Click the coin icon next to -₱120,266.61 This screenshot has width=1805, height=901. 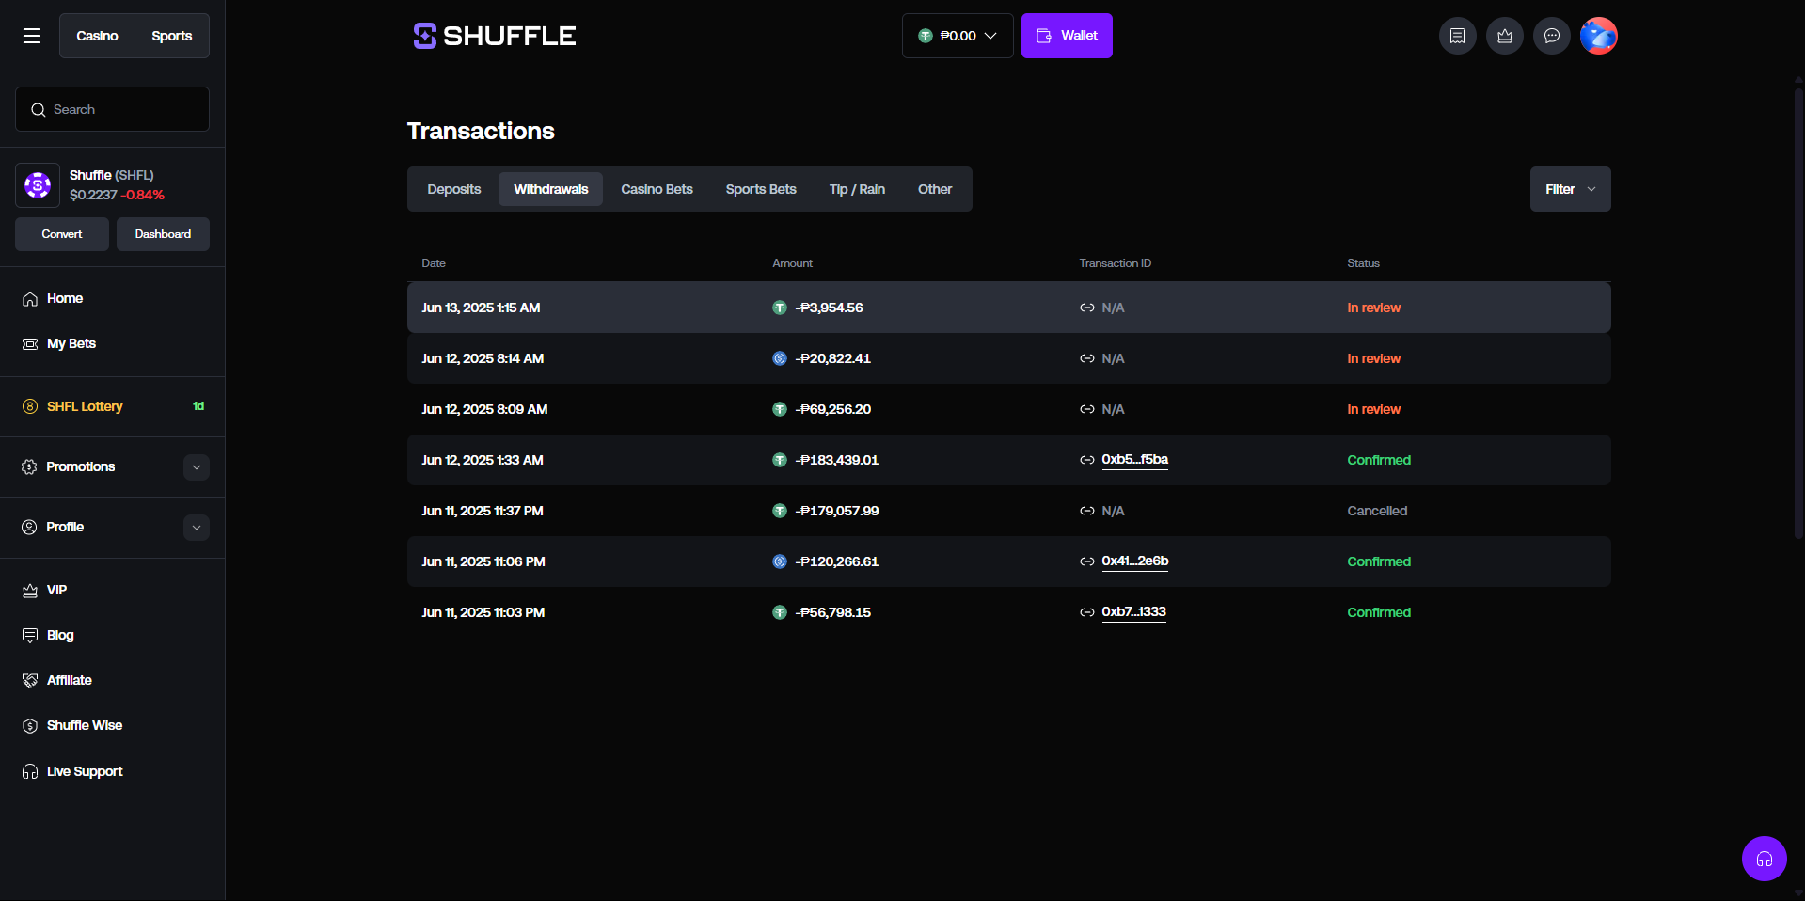pos(779,561)
